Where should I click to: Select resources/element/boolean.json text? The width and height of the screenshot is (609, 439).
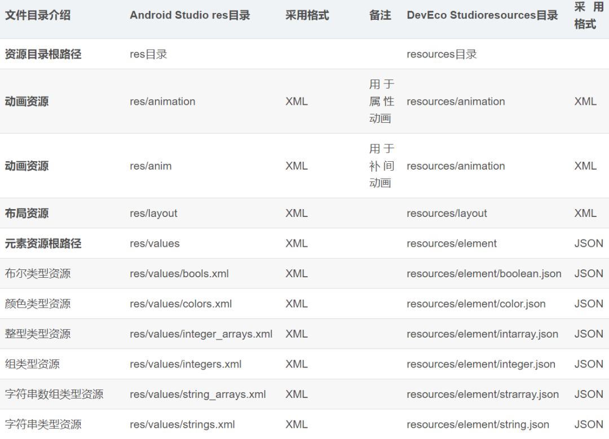point(484,273)
